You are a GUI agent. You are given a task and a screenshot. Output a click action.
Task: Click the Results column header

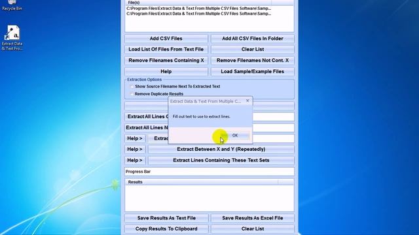click(202, 182)
